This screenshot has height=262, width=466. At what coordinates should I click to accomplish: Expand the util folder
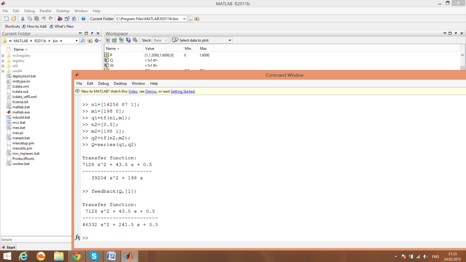tap(3, 66)
